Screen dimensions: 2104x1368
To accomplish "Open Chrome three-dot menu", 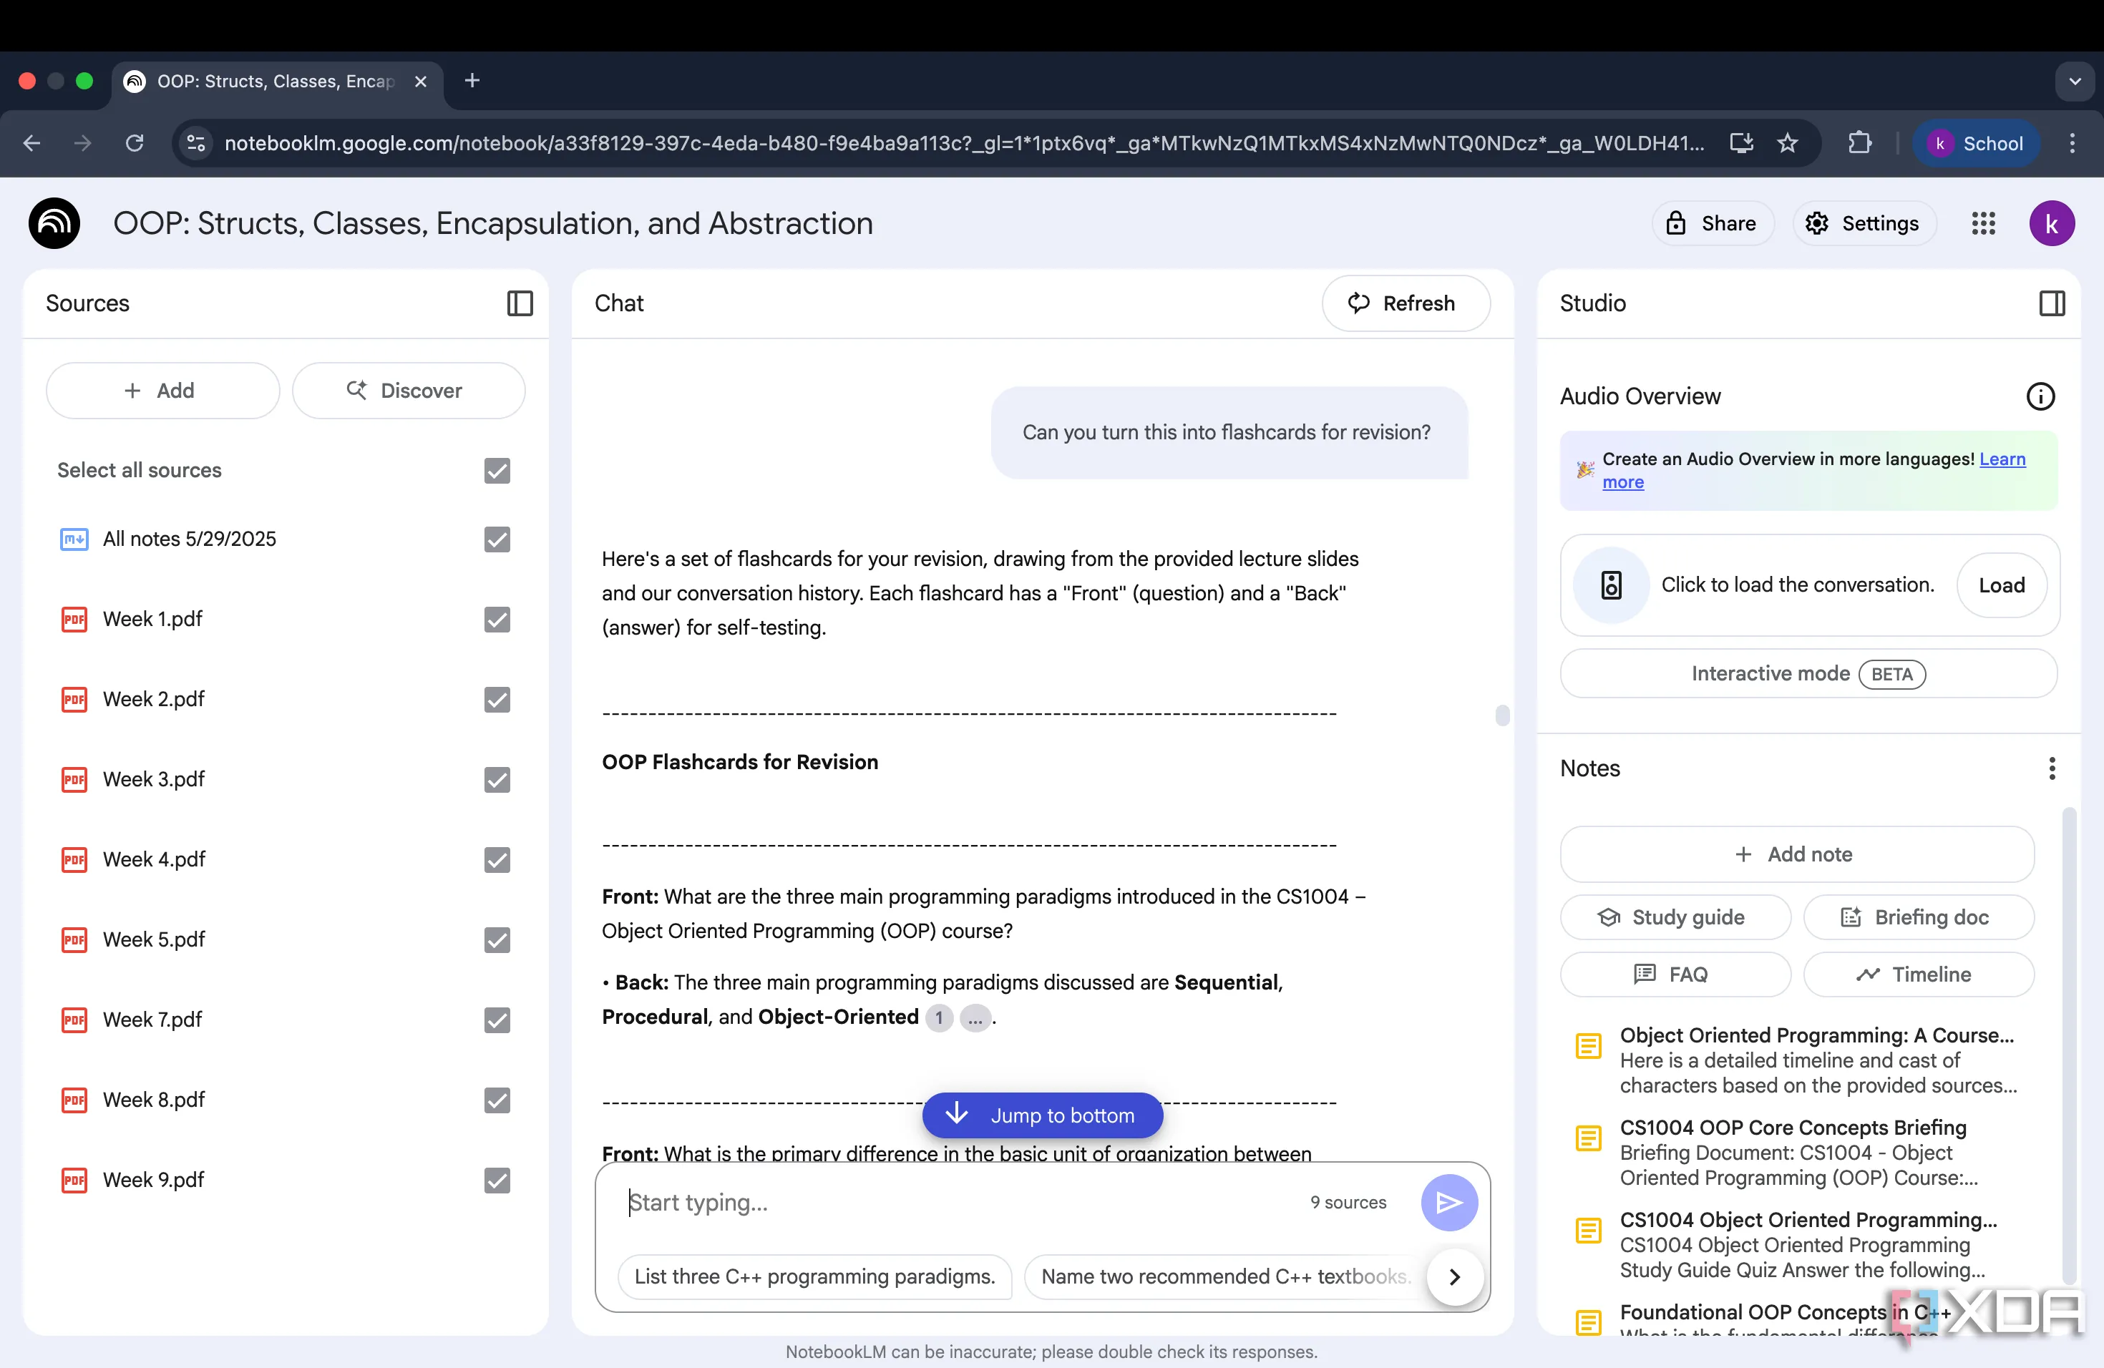I will (2073, 143).
